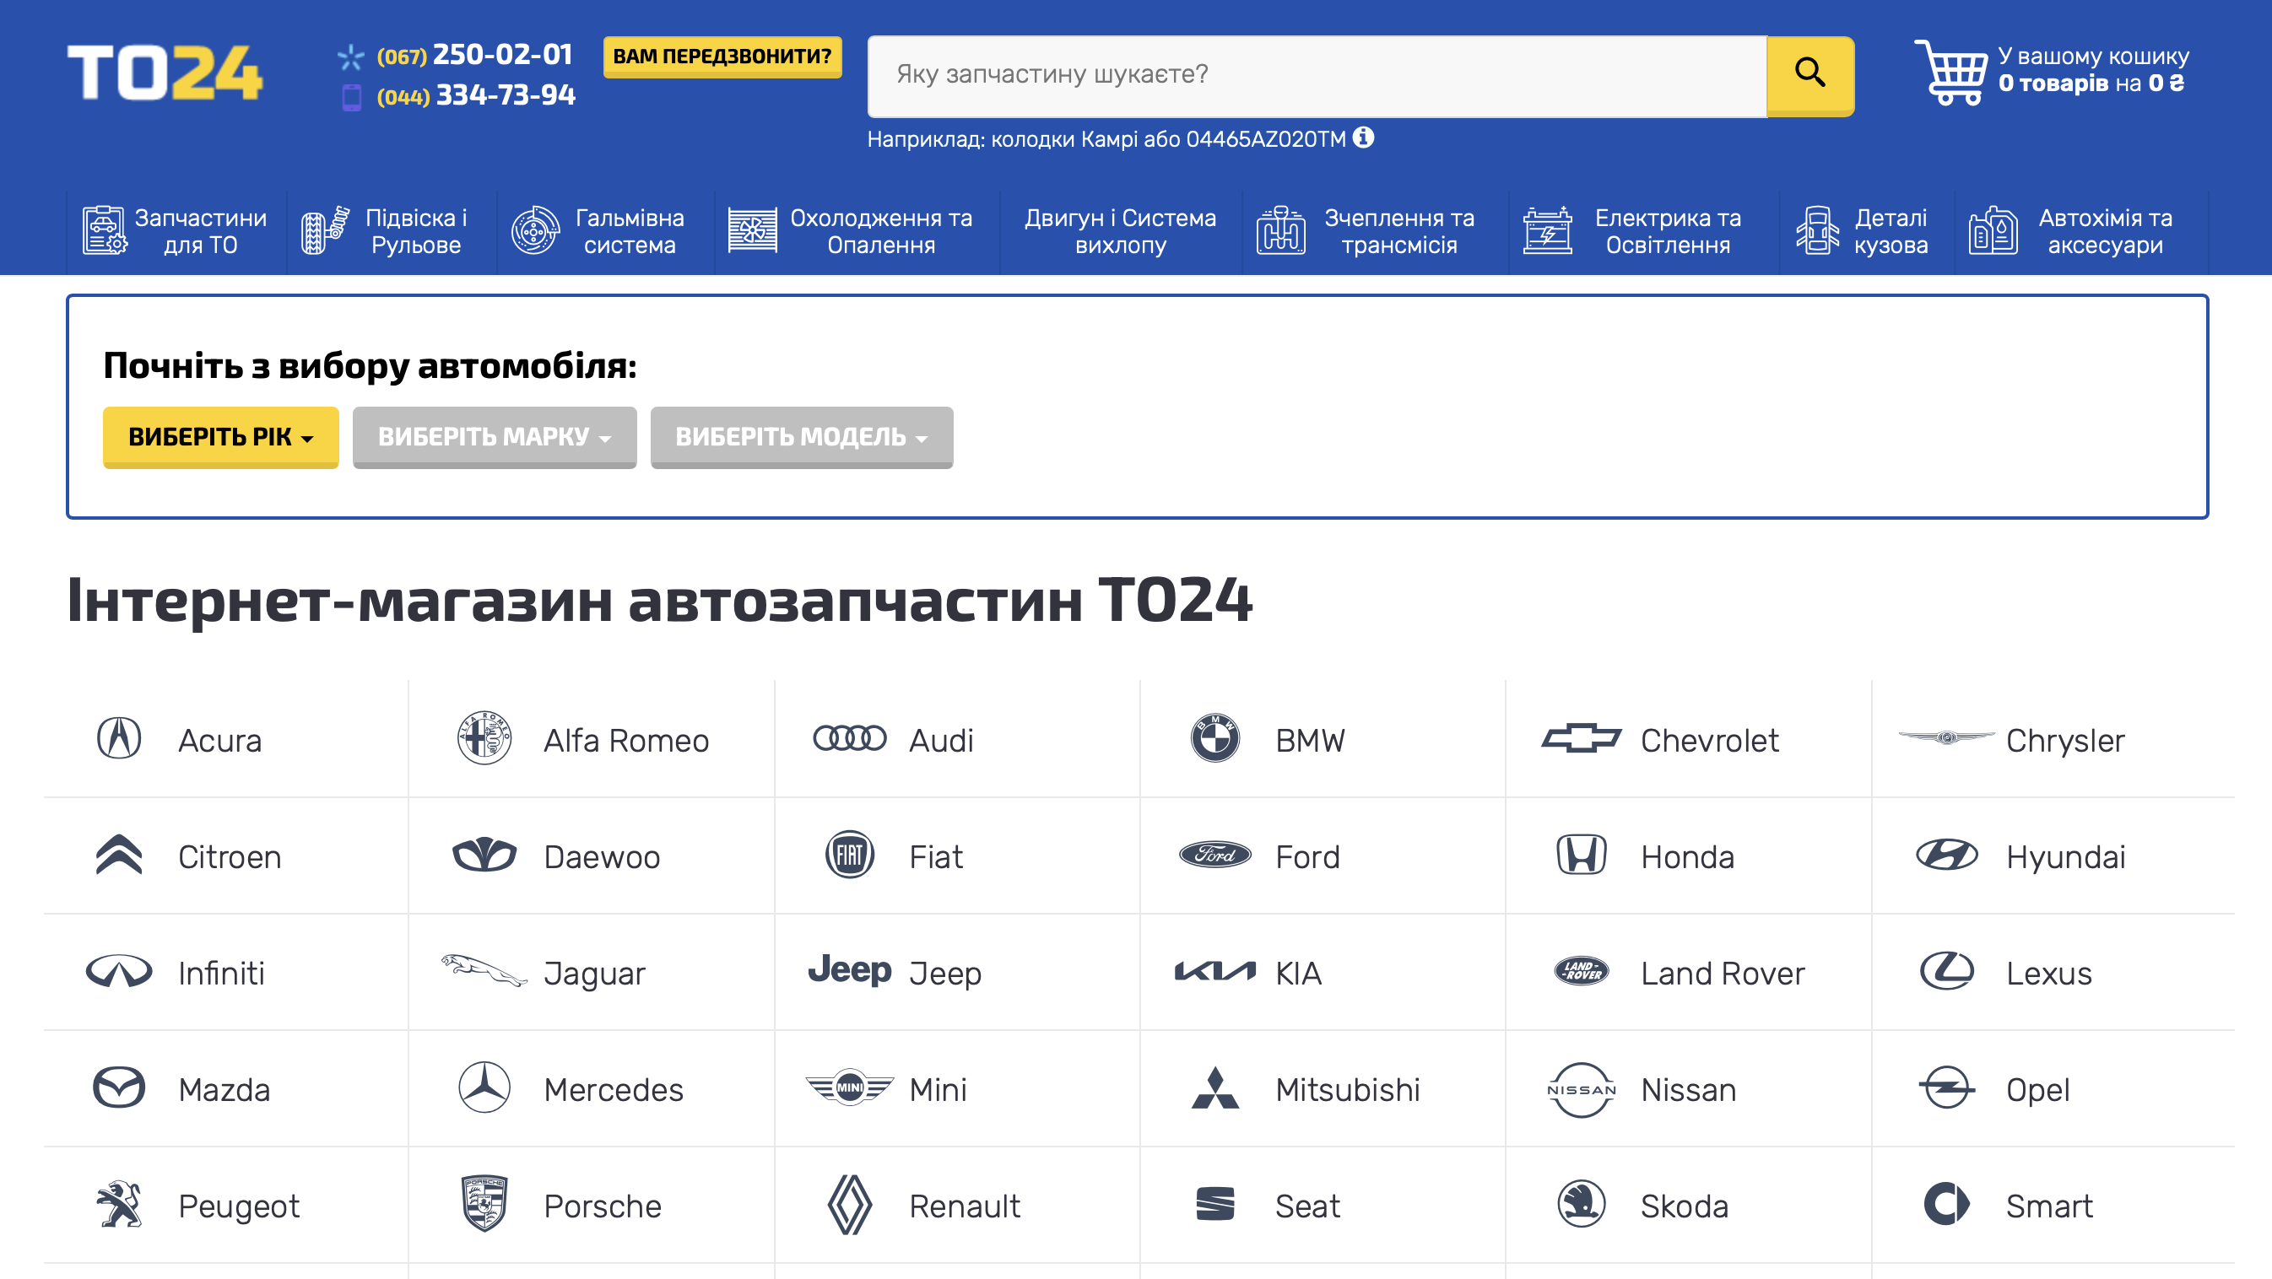This screenshot has height=1279, width=2272.
Task: Click the Acura logo icon
Action: coord(119,739)
